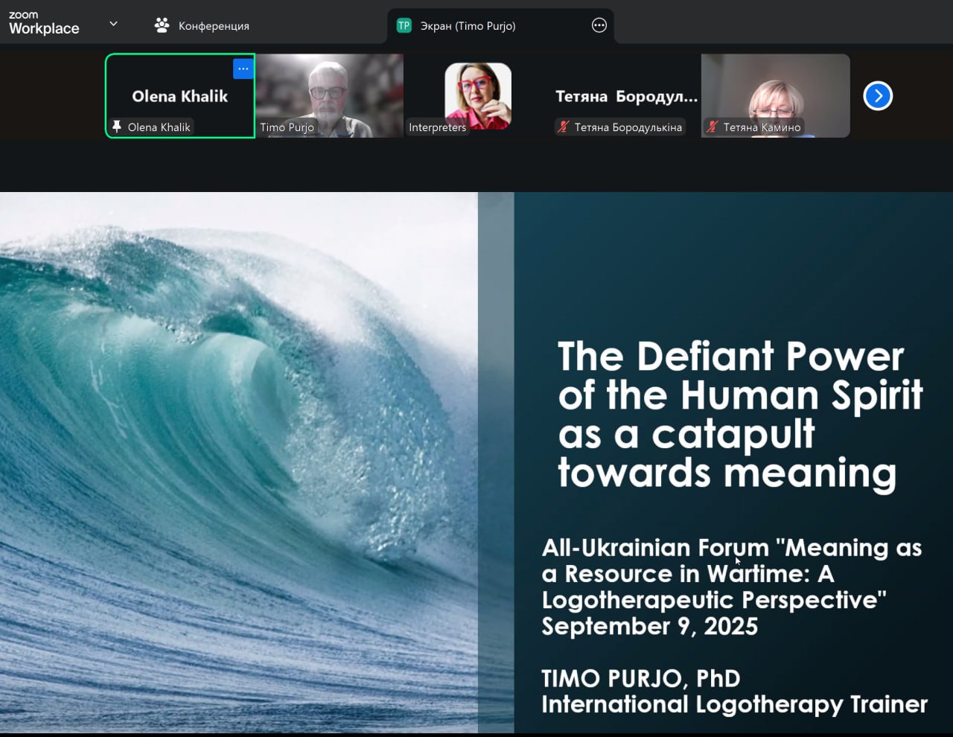Select Тетяна Камино's video thumbnail
Image resolution: width=953 pixels, height=737 pixels.
[x=775, y=91]
